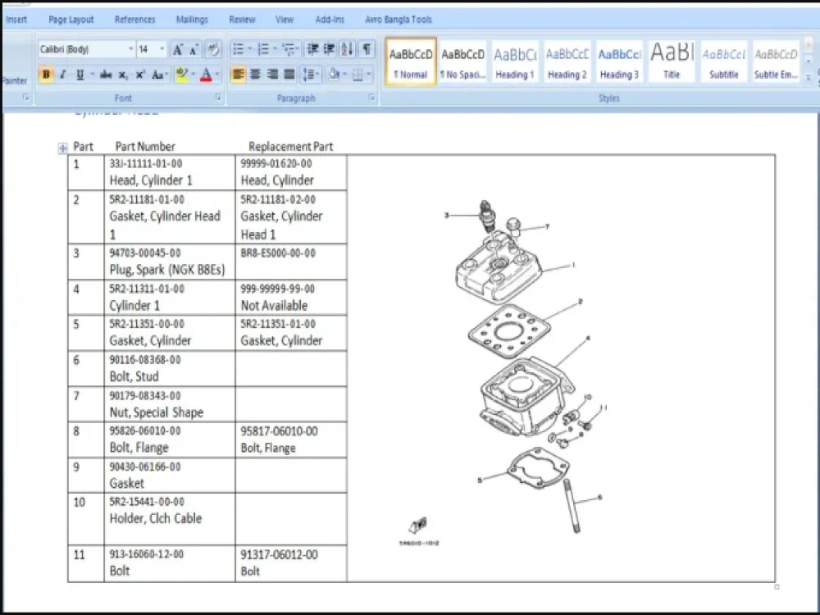Align text left

[x=238, y=75]
